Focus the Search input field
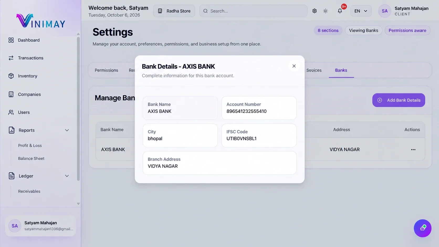 click(x=253, y=11)
